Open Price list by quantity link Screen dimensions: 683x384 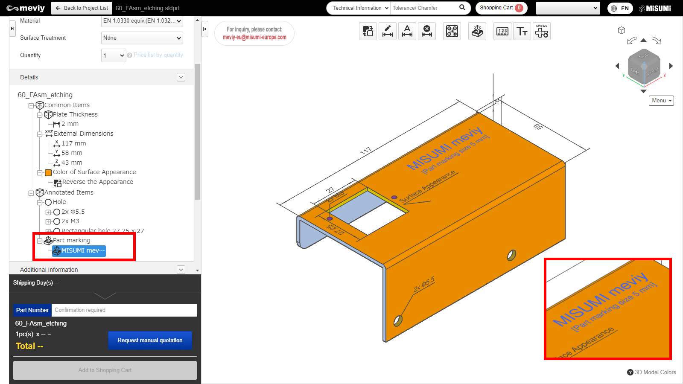(158, 55)
